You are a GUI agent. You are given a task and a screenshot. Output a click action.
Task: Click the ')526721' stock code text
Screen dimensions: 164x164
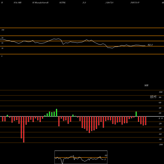[109, 3]
